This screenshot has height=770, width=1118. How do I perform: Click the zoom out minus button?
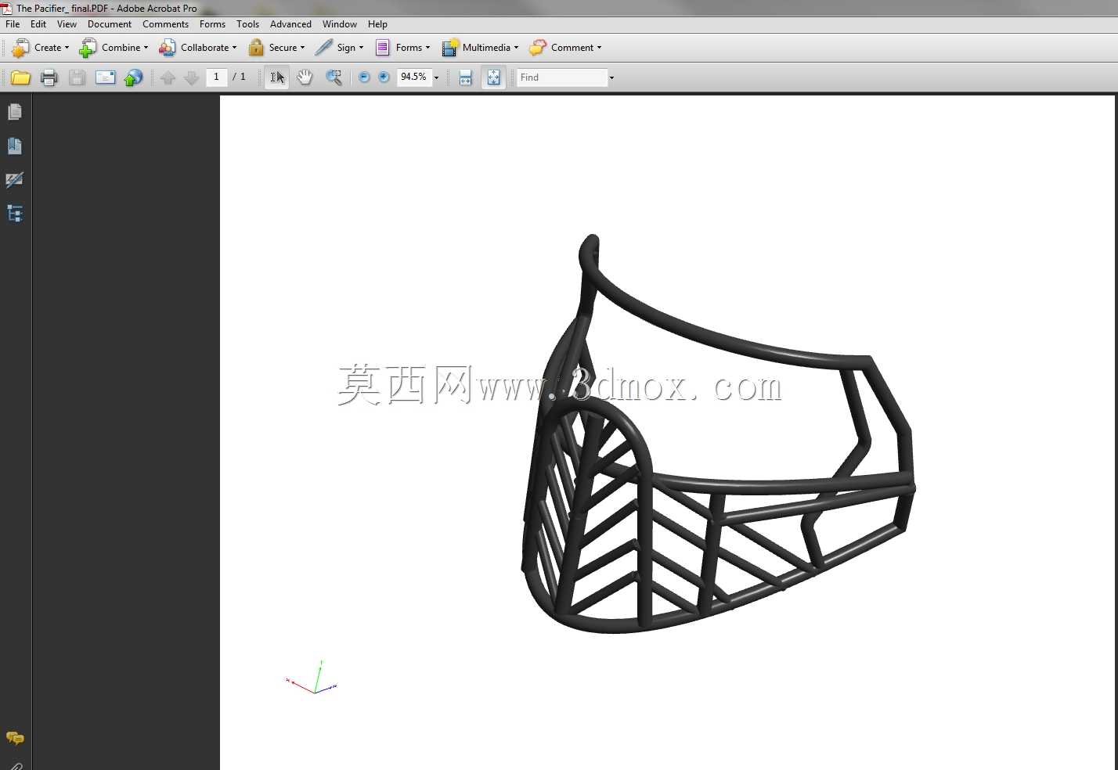click(x=364, y=77)
